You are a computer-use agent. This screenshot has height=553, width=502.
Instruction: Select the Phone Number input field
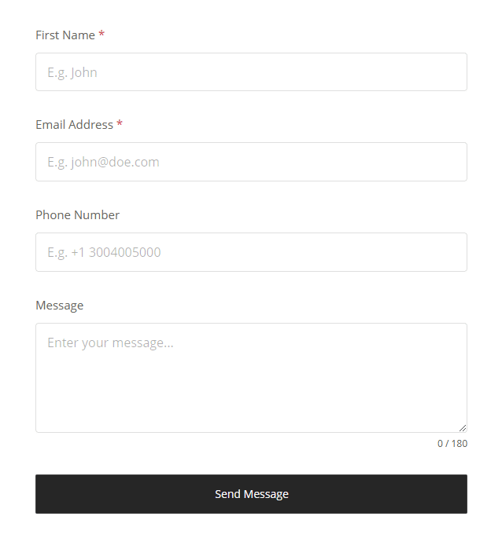pyautogui.click(x=251, y=252)
